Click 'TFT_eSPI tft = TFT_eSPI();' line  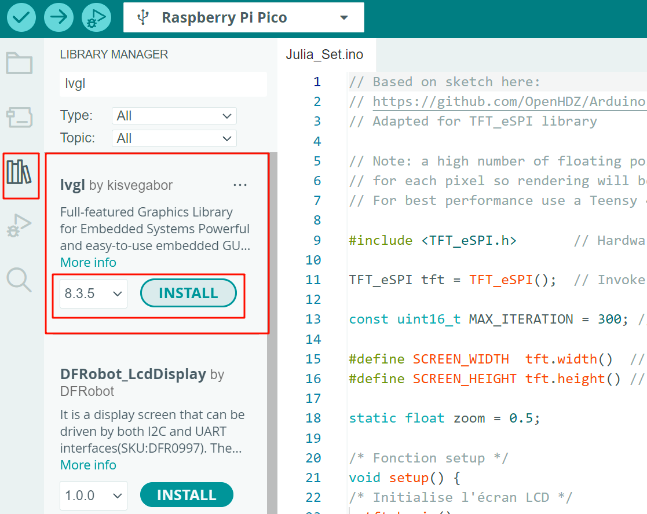452,280
